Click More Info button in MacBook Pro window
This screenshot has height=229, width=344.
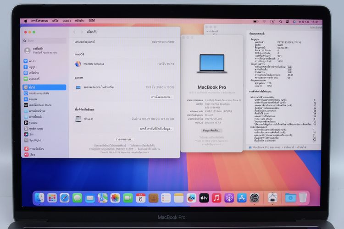pos(211,131)
